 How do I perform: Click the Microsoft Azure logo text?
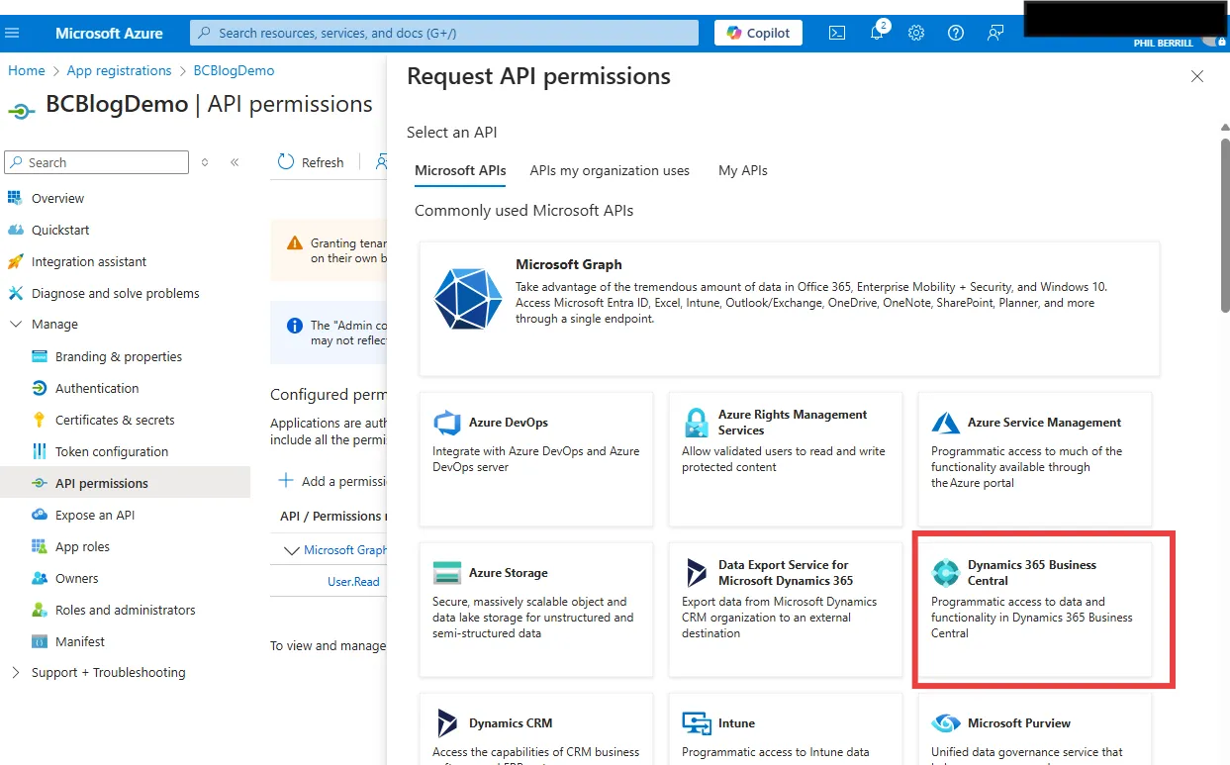(109, 33)
